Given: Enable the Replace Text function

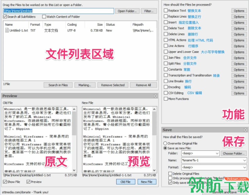Looking at the screenshot, I should 166,10.
